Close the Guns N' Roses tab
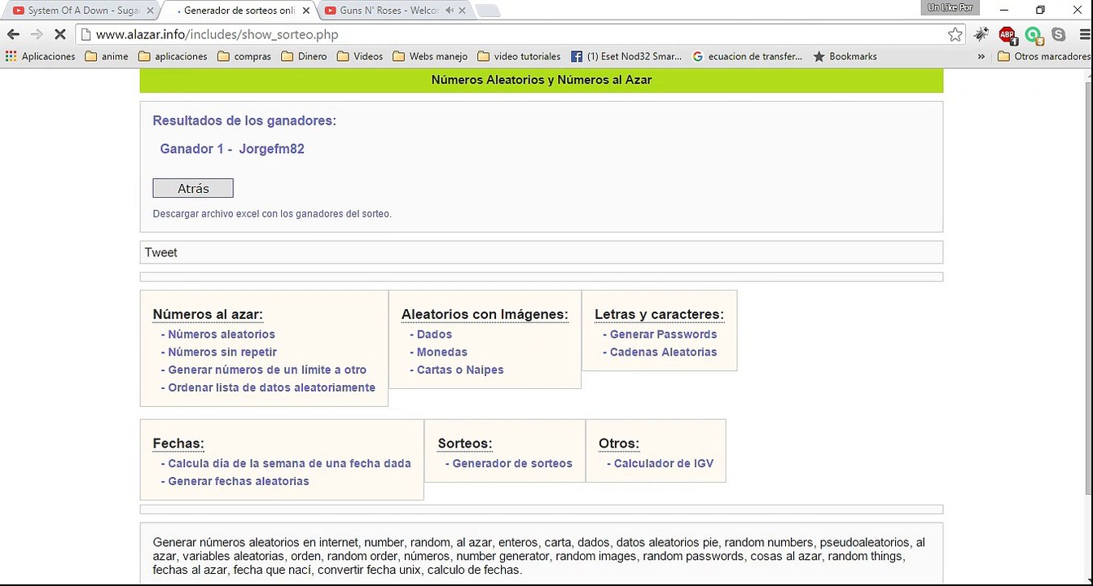 click(x=463, y=11)
